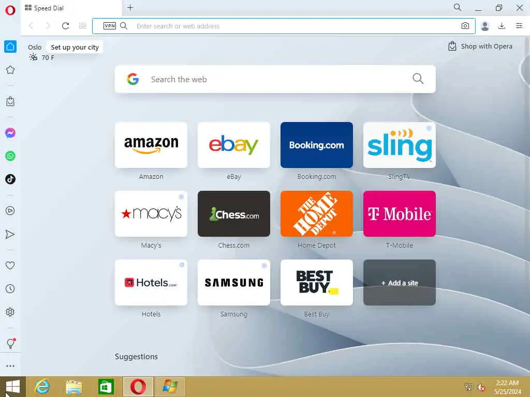530x397 pixels.
Task: Go forward using the forward arrow
Action: click(48, 26)
